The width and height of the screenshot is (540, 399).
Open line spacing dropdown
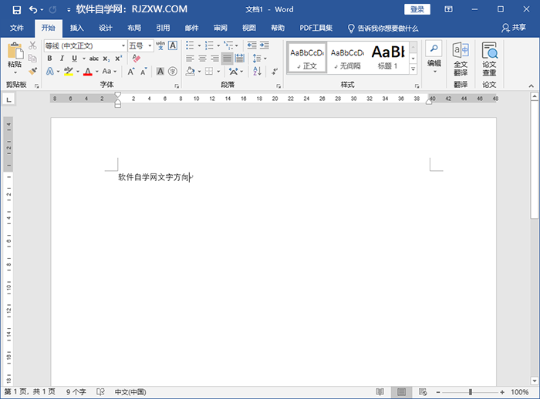(260, 59)
